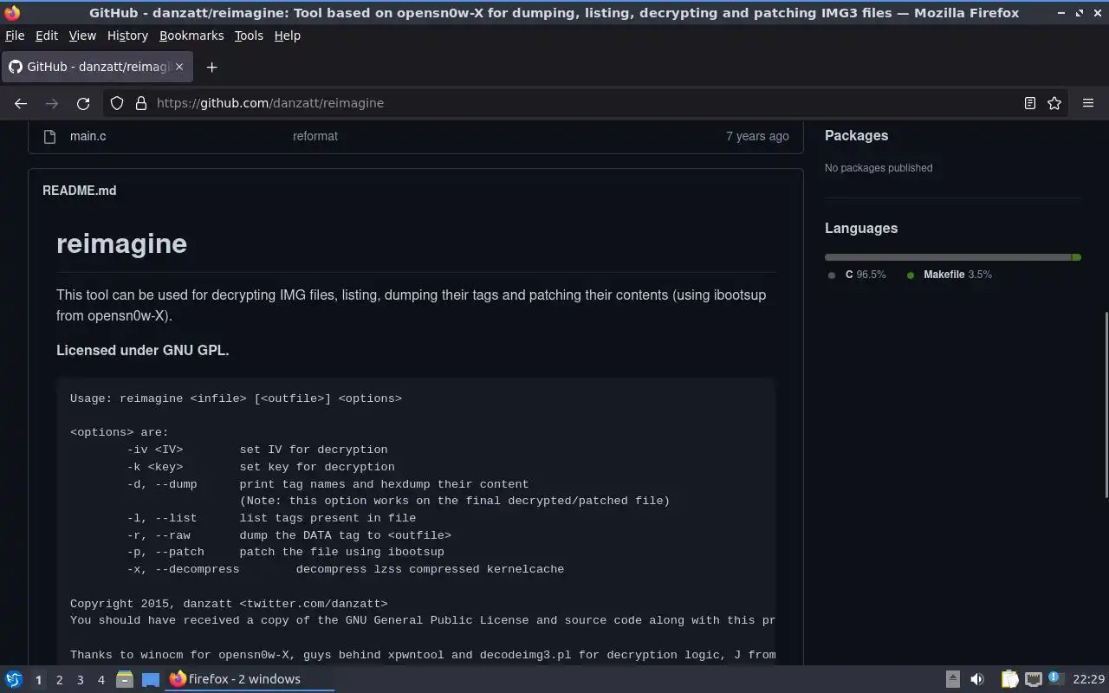
Task: Open the Help menu
Action: (x=287, y=36)
